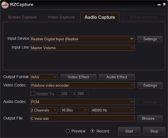Image resolution: width=168 pixels, height=138 pixels.
Task: Select the Record radio button
Action: point(93,131)
